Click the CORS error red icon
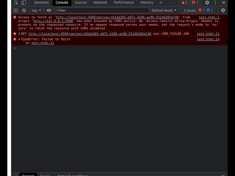235x176 pixels. (15, 17)
